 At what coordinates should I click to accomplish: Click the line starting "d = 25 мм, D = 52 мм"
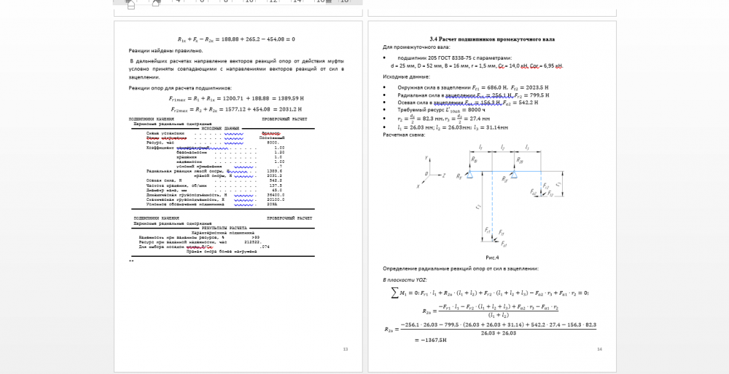(477, 66)
